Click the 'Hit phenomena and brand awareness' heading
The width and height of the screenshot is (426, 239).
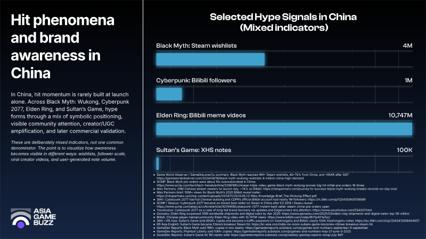pos(62,47)
